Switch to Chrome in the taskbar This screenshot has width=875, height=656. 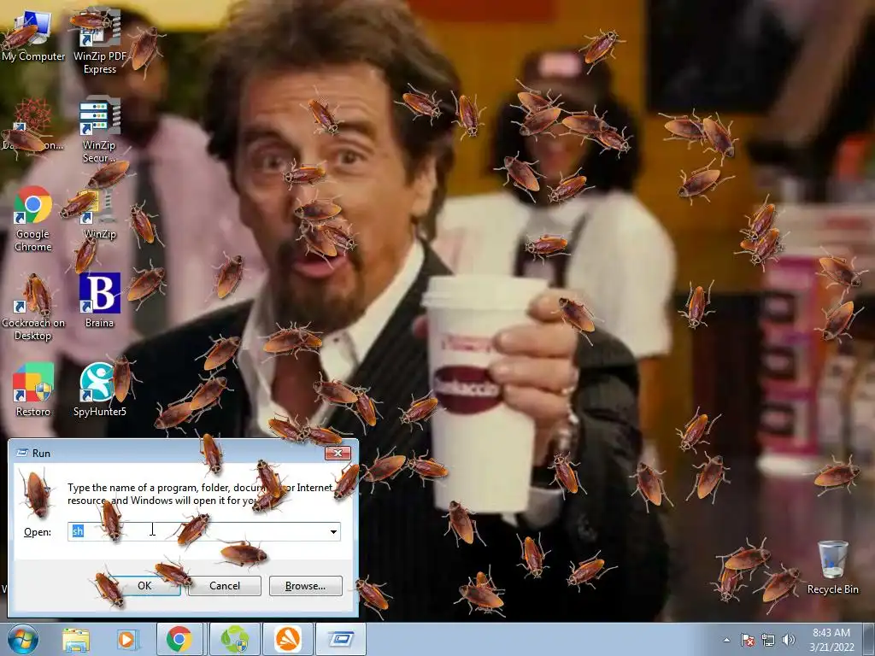179,639
